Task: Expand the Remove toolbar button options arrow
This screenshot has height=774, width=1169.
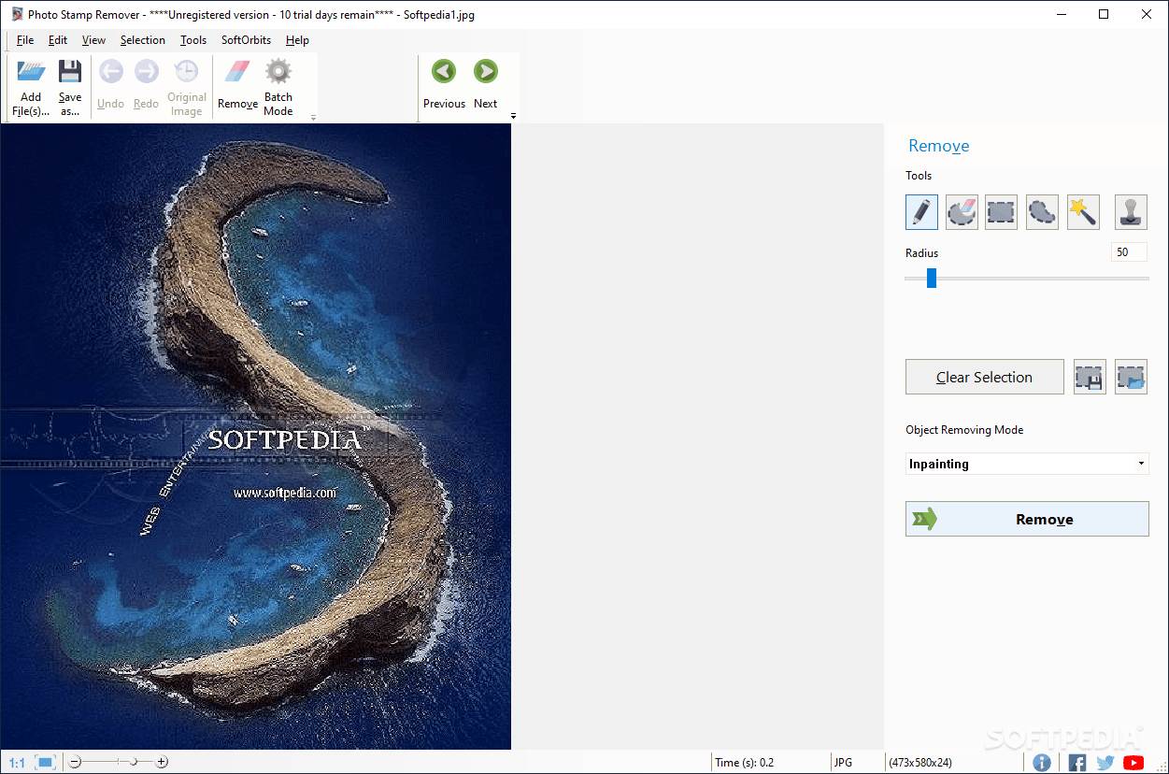Action: (312, 117)
